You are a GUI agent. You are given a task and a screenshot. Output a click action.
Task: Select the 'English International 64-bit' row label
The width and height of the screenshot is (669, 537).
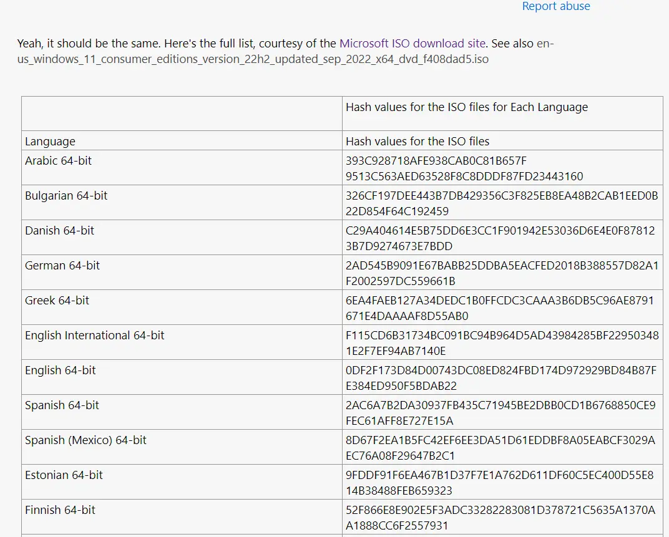tap(94, 336)
